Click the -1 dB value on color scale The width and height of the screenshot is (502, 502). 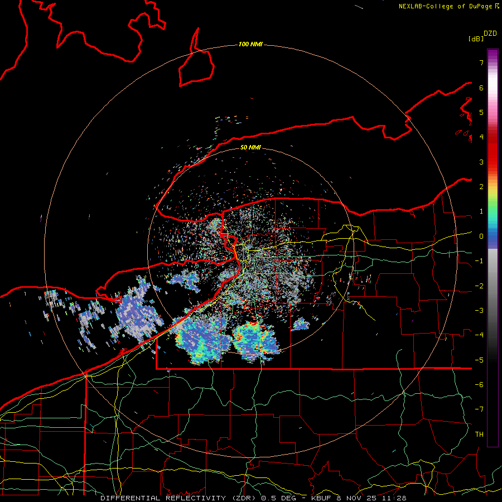tap(479, 261)
